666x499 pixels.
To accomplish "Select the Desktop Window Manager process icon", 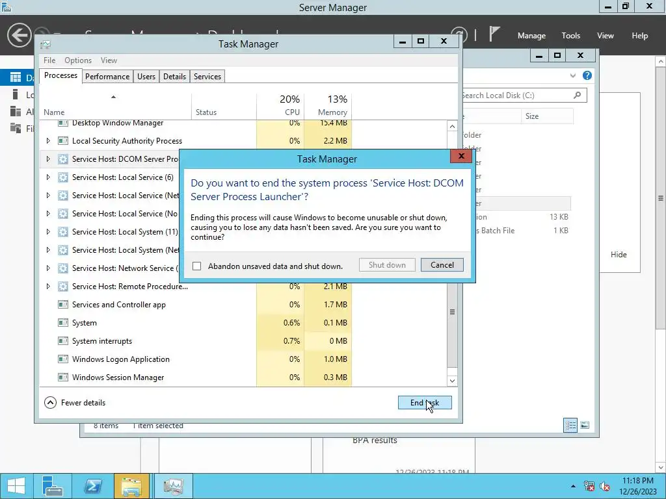I will click(x=63, y=123).
